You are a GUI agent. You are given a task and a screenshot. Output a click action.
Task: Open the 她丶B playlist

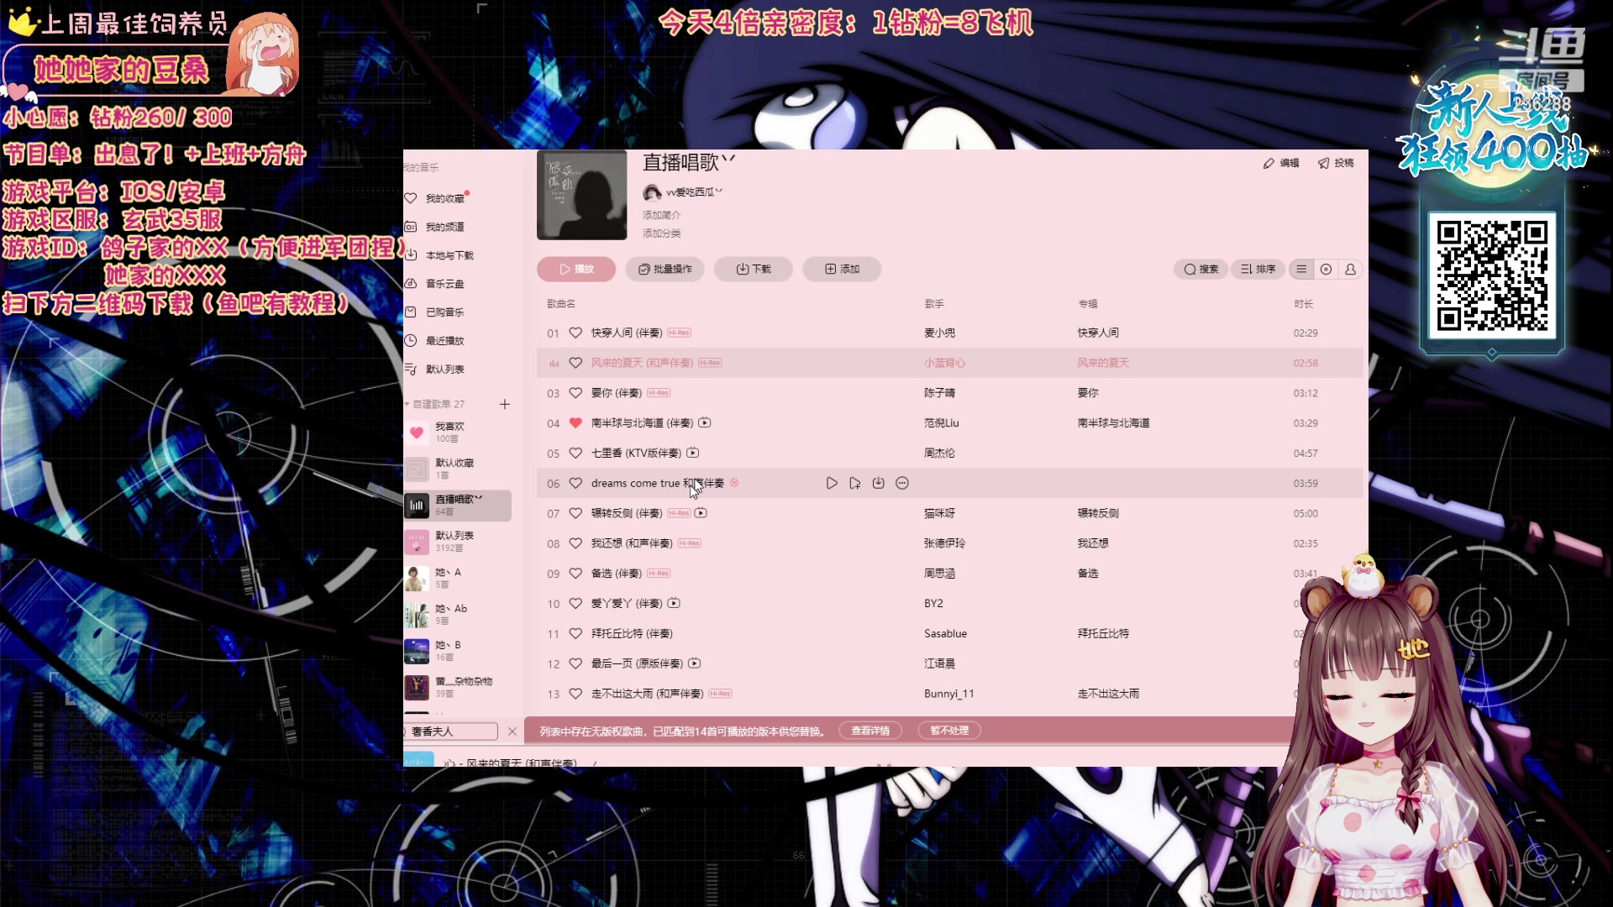point(458,651)
